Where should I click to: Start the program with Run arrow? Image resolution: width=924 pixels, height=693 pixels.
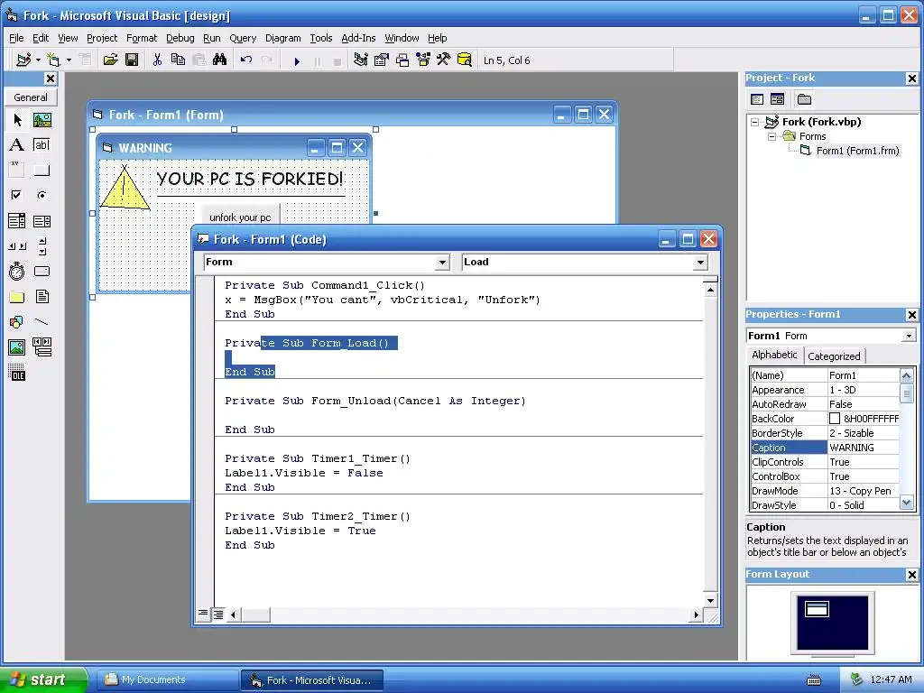297,60
